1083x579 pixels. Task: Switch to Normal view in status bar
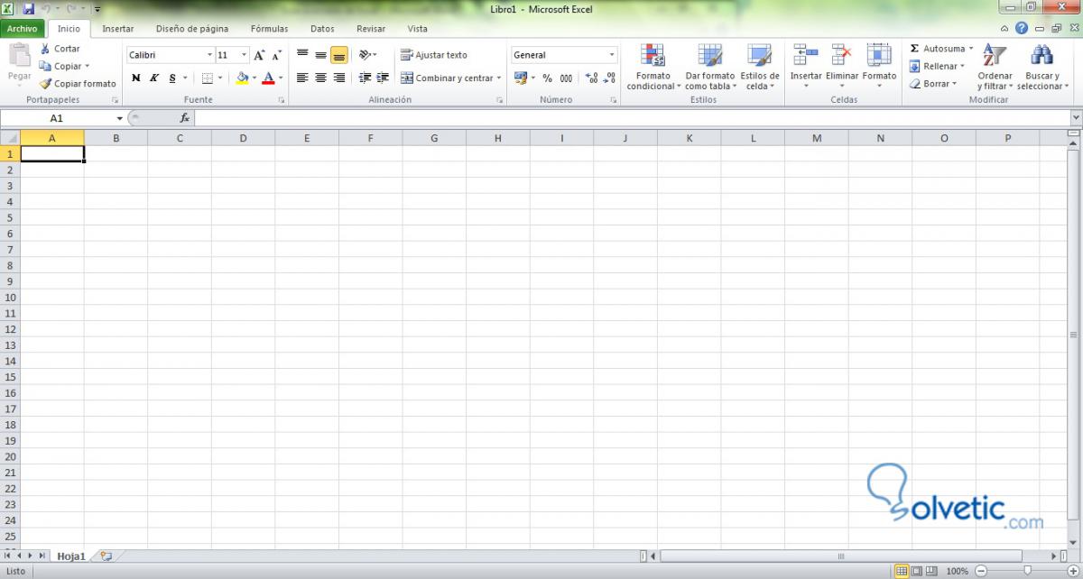click(x=901, y=571)
